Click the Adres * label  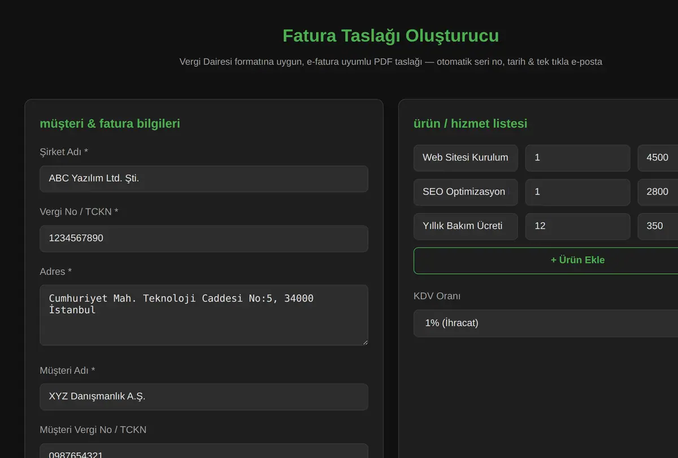point(56,272)
